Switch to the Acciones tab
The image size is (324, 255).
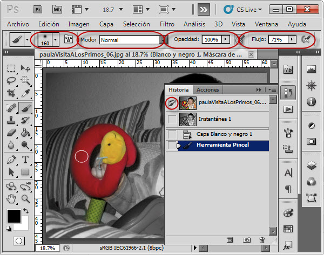[x=208, y=90]
